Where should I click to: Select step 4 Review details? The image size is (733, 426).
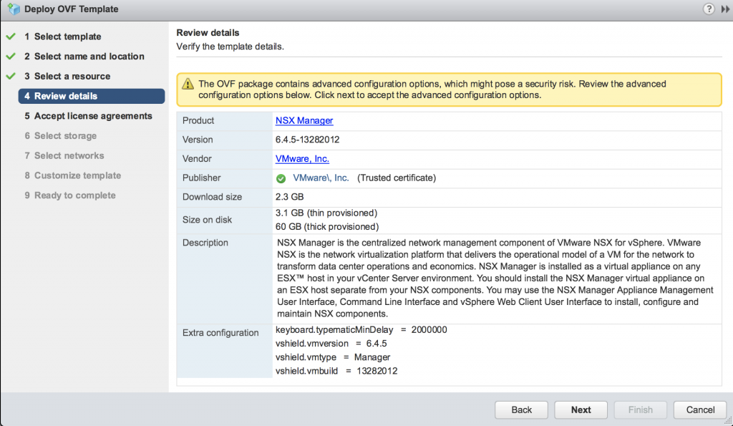click(92, 96)
